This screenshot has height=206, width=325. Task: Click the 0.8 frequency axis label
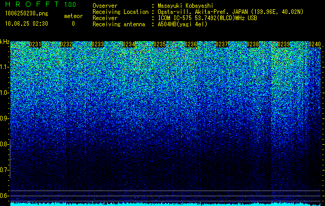click(x=4, y=144)
